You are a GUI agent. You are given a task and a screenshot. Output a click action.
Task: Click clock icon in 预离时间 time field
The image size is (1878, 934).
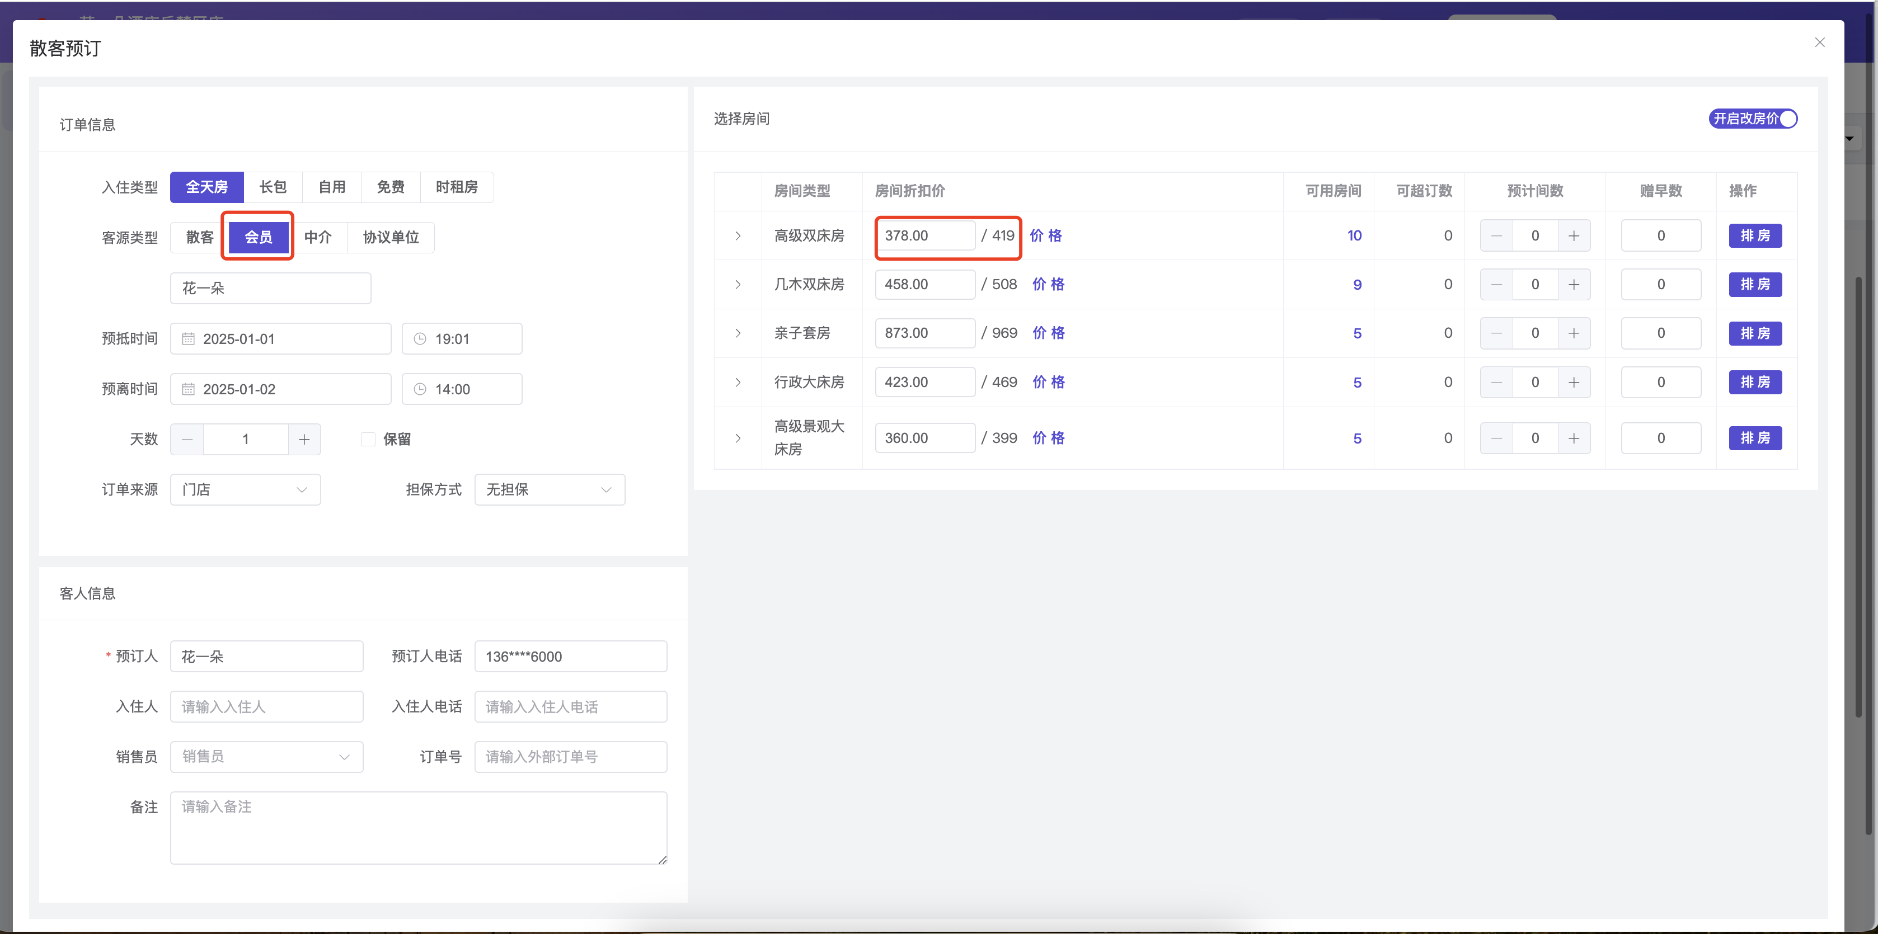tap(420, 389)
